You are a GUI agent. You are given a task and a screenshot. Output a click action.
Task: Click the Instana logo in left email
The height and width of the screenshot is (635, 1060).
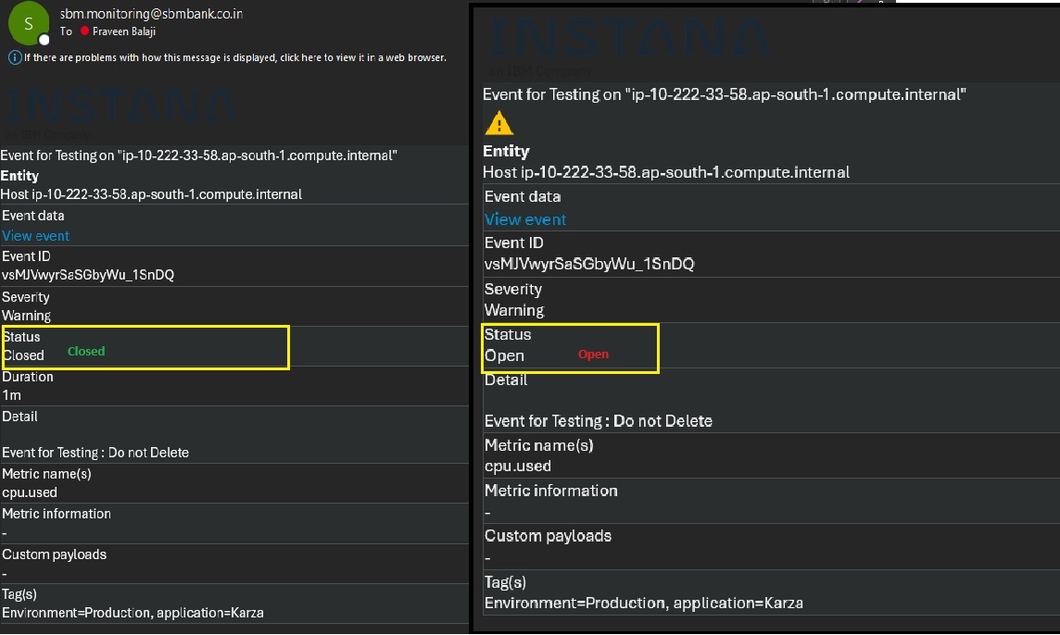120,108
